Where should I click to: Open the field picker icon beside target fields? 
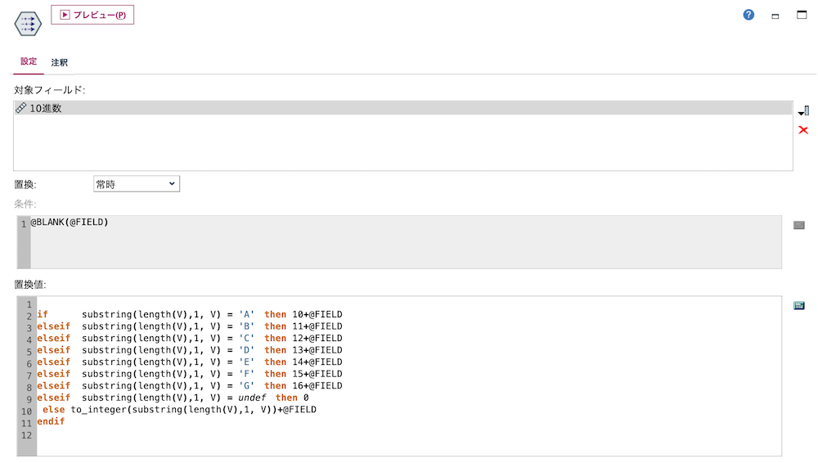[x=803, y=110]
